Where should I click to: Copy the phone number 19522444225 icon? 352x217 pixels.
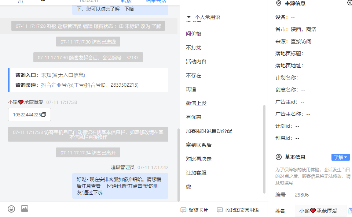pos(44,115)
